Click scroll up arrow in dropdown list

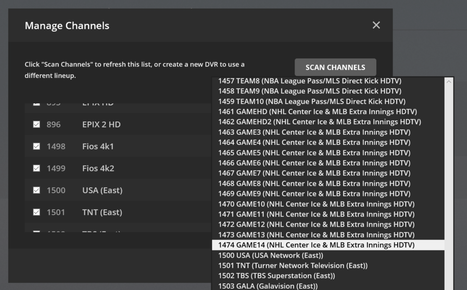(x=449, y=82)
